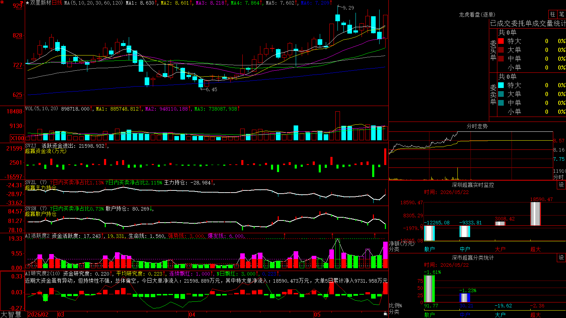
Task: Click the VOL(5,10,20) indicator label
Action: [x=41, y=108]
